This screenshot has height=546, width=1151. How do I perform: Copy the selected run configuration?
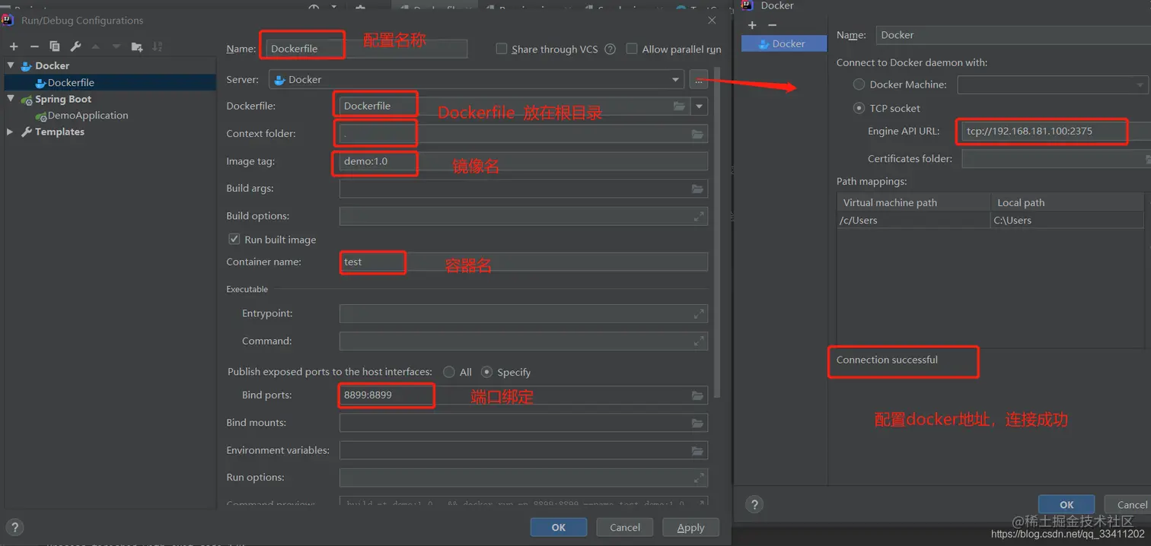coord(55,47)
